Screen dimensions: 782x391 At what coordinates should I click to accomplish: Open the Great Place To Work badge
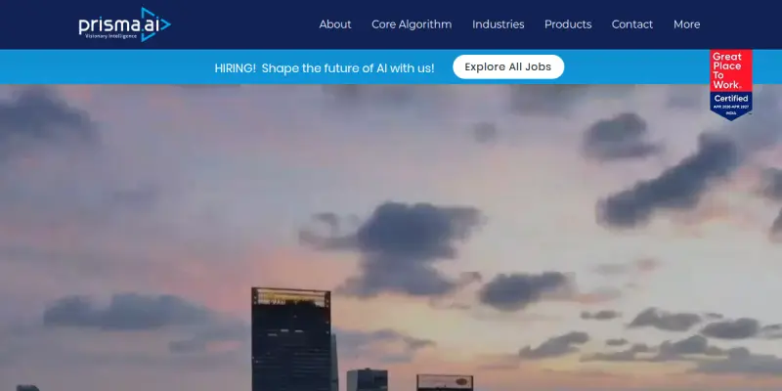[x=731, y=85]
